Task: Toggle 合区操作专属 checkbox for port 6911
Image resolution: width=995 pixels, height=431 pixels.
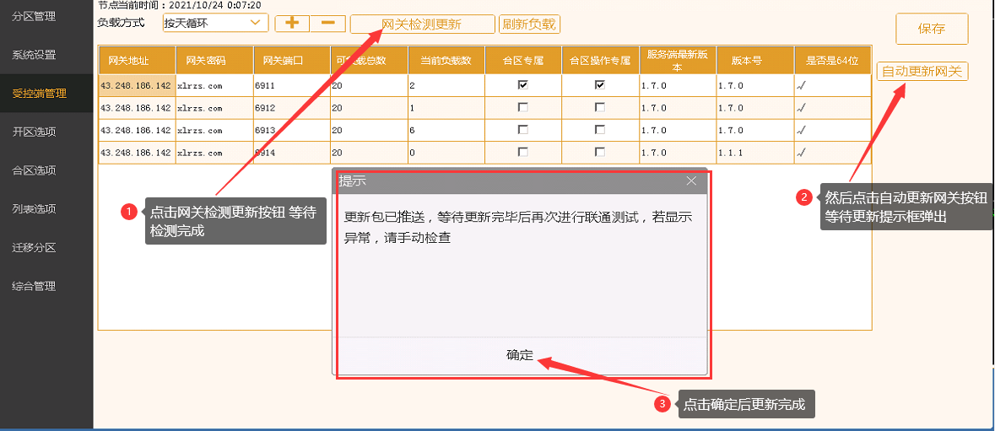Action: (x=599, y=85)
